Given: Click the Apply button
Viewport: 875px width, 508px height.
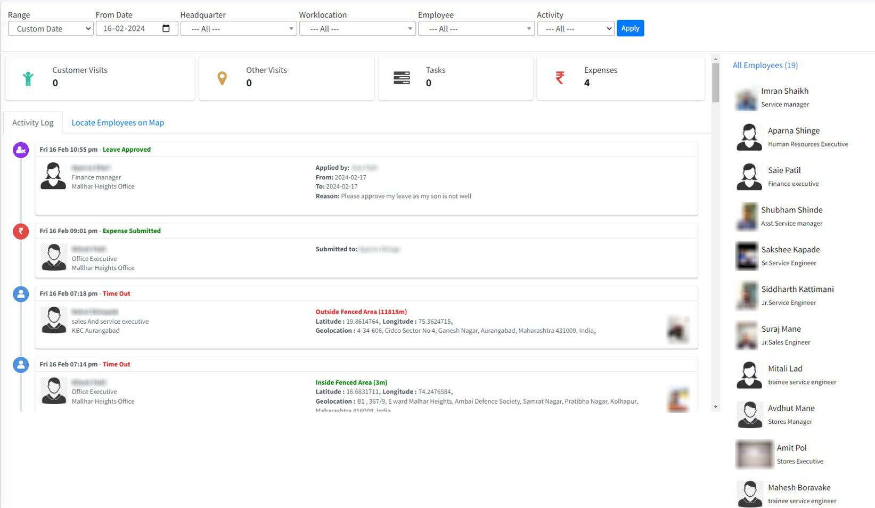Looking at the screenshot, I should click(630, 28).
